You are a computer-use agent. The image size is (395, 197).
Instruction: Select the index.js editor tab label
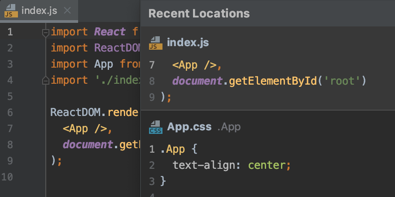(39, 11)
